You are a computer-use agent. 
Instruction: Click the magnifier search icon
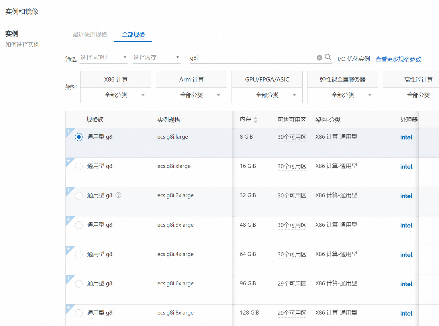pos(328,57)
